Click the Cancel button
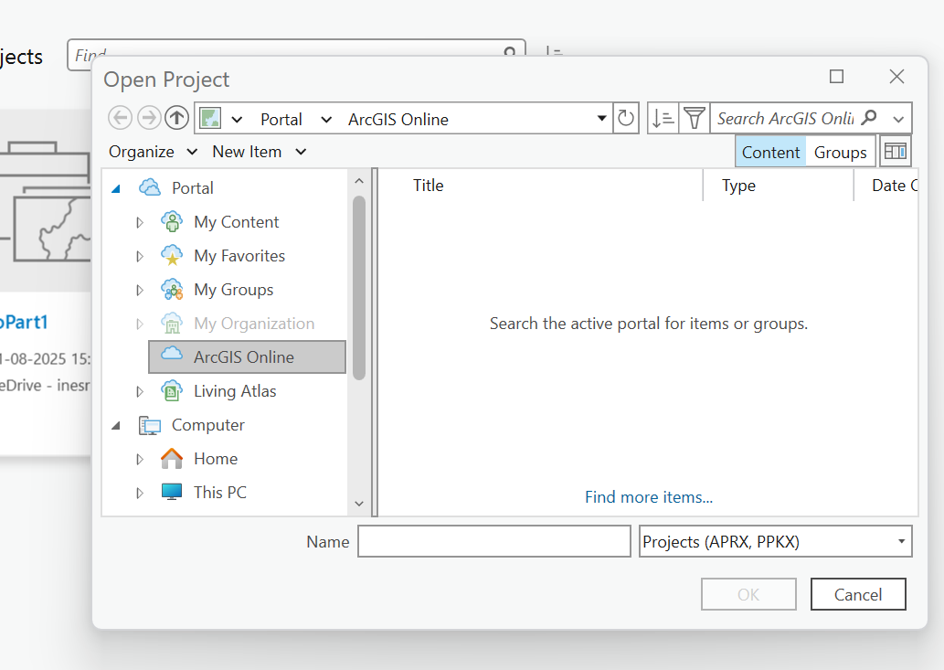 coord(857,593)
